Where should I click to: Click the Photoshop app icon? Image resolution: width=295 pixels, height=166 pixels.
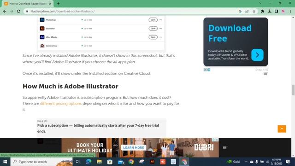[x=42, y=20]
